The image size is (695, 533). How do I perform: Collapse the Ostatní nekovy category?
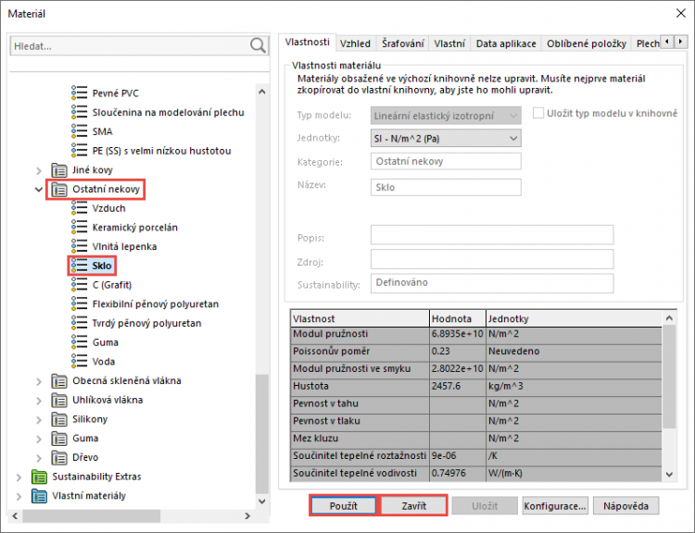click(x=38, y=190)
